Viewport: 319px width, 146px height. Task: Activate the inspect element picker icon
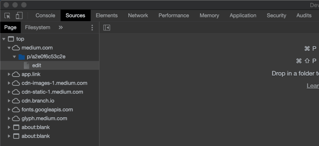pos(7,16)
